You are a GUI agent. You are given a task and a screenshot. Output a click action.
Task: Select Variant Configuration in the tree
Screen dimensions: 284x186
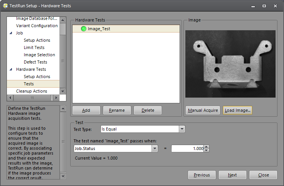click(x=37, y=26)
